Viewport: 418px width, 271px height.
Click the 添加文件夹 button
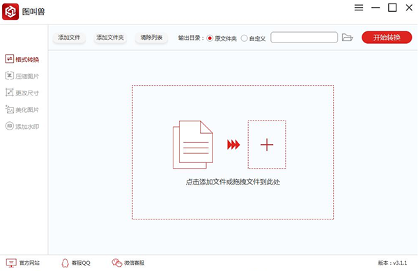click(110, 38)
